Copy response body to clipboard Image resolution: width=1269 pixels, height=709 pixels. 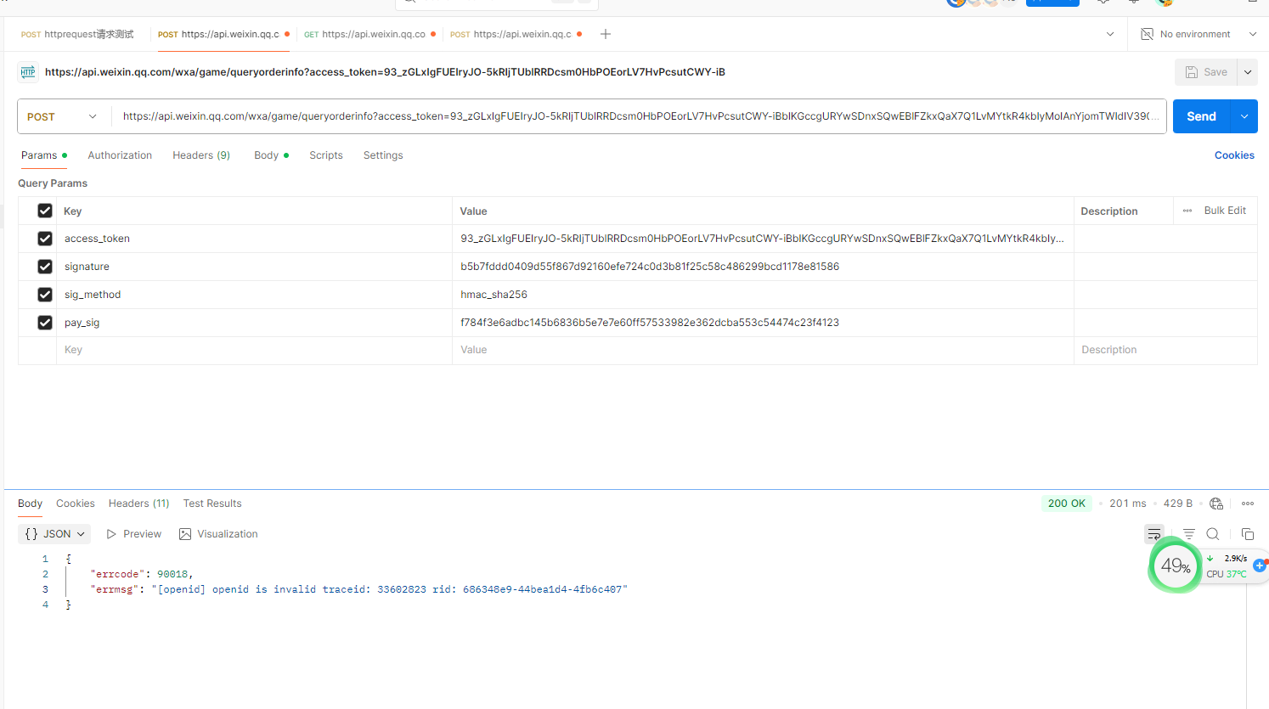pyautogui.click(x=1248, y=534)
